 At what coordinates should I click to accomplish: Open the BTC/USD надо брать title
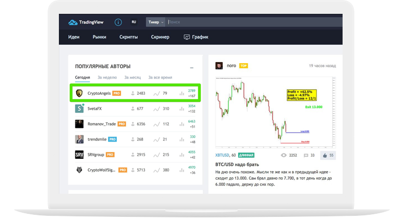237,165
